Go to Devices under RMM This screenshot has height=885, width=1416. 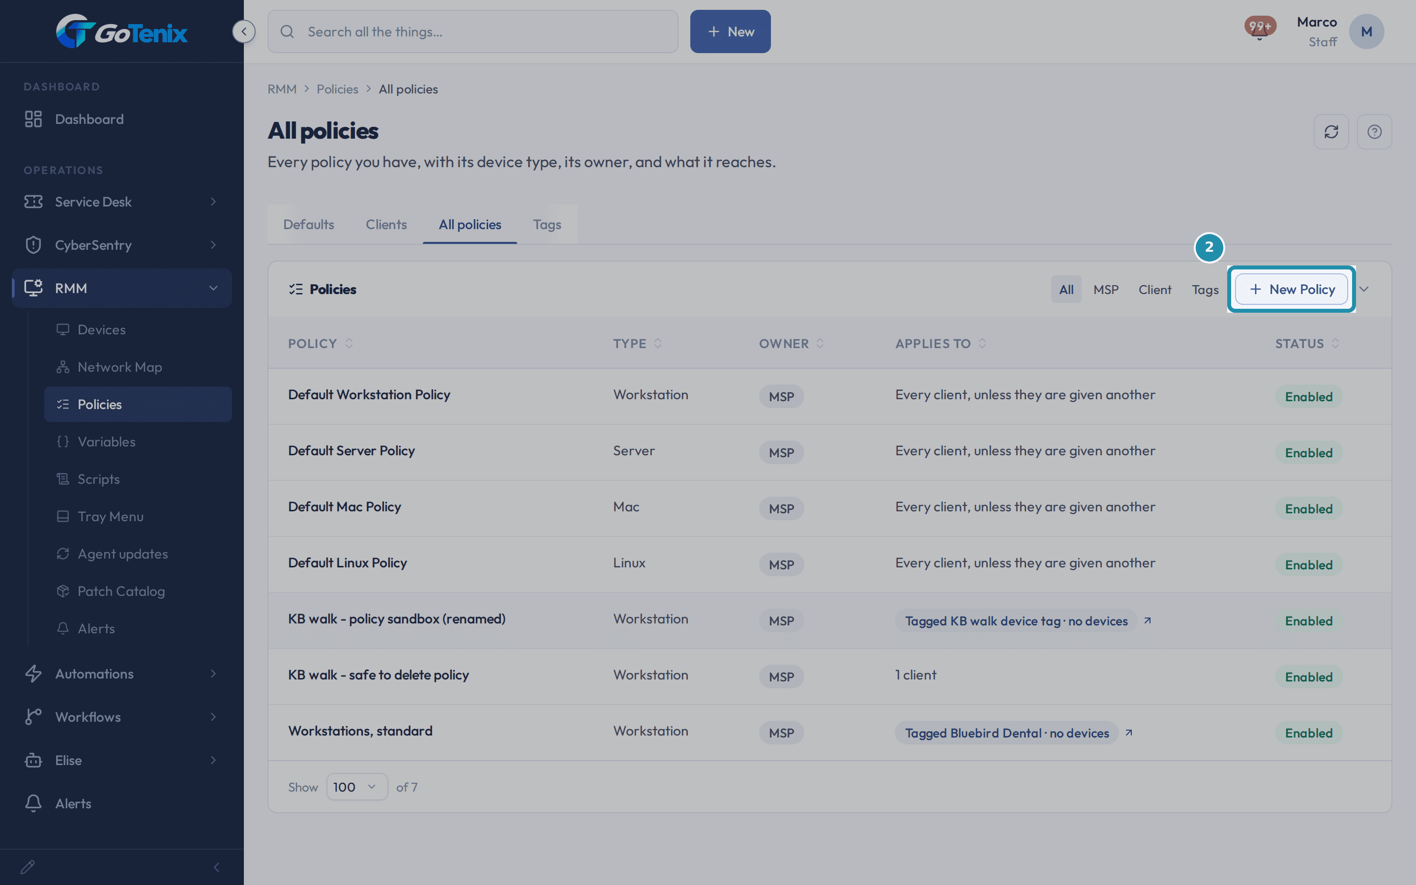[x=138, y=329]
